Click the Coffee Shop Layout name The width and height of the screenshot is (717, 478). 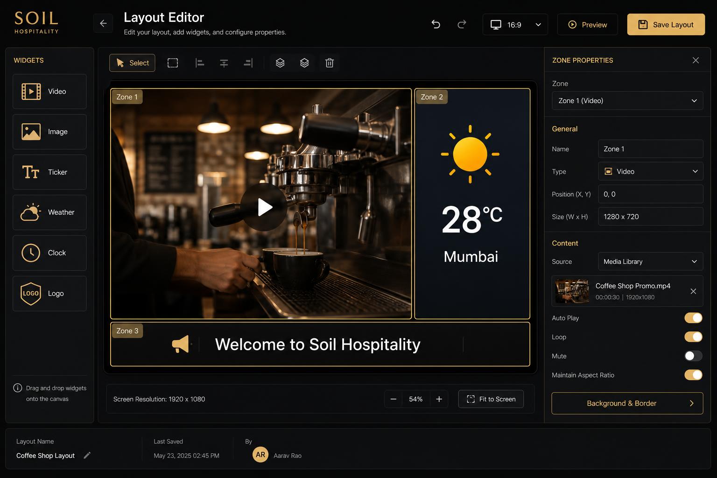(45, 456)
